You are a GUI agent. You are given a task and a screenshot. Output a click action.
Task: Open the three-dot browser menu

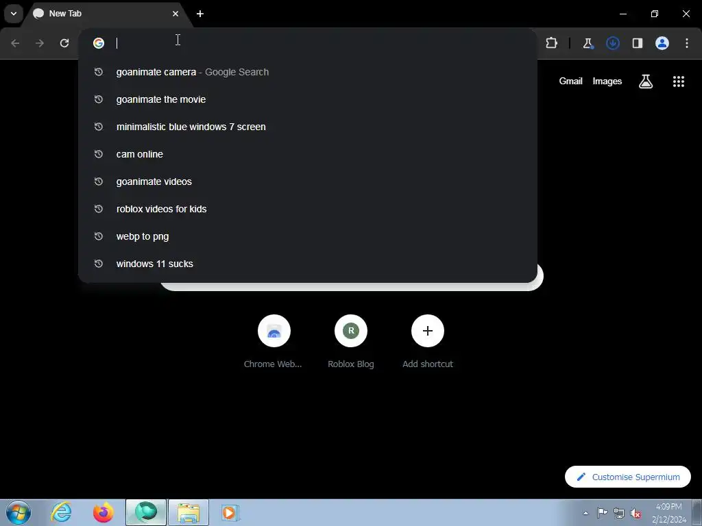(x=687, y=43)
